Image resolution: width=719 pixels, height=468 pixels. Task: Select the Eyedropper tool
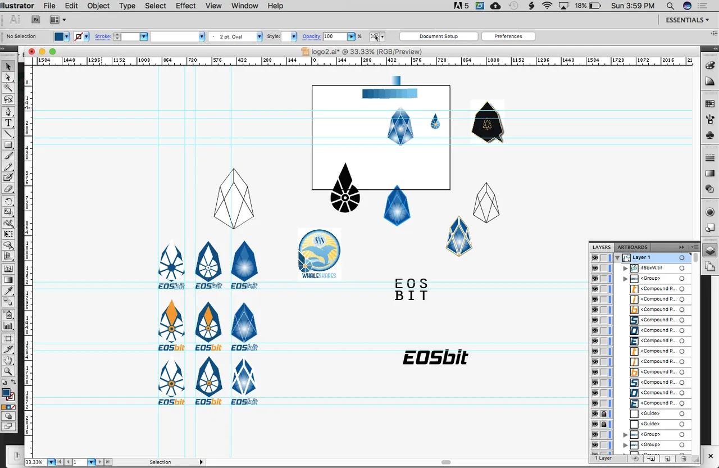8,290
